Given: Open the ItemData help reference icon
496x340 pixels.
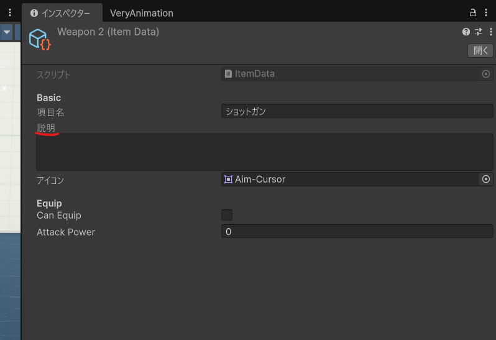Looking at the screenshot, I should click(x=466, y=32).
